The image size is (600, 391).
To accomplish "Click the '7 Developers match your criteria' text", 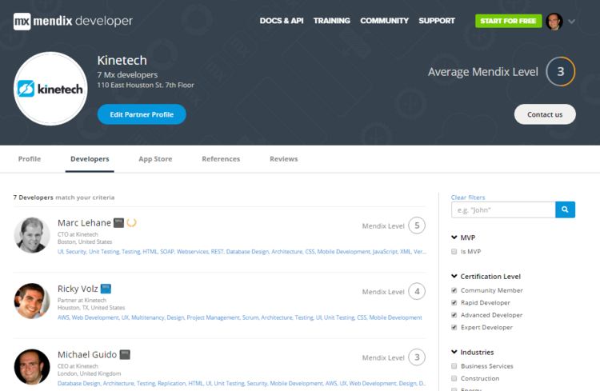I will click(64, 197).
